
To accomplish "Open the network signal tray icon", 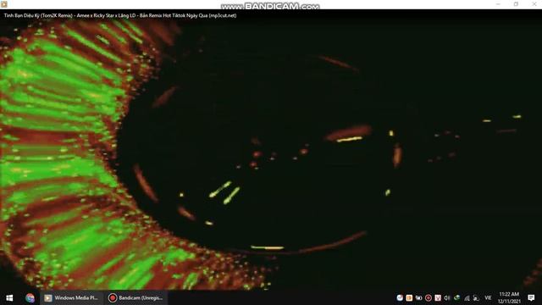I will (467, 297).
